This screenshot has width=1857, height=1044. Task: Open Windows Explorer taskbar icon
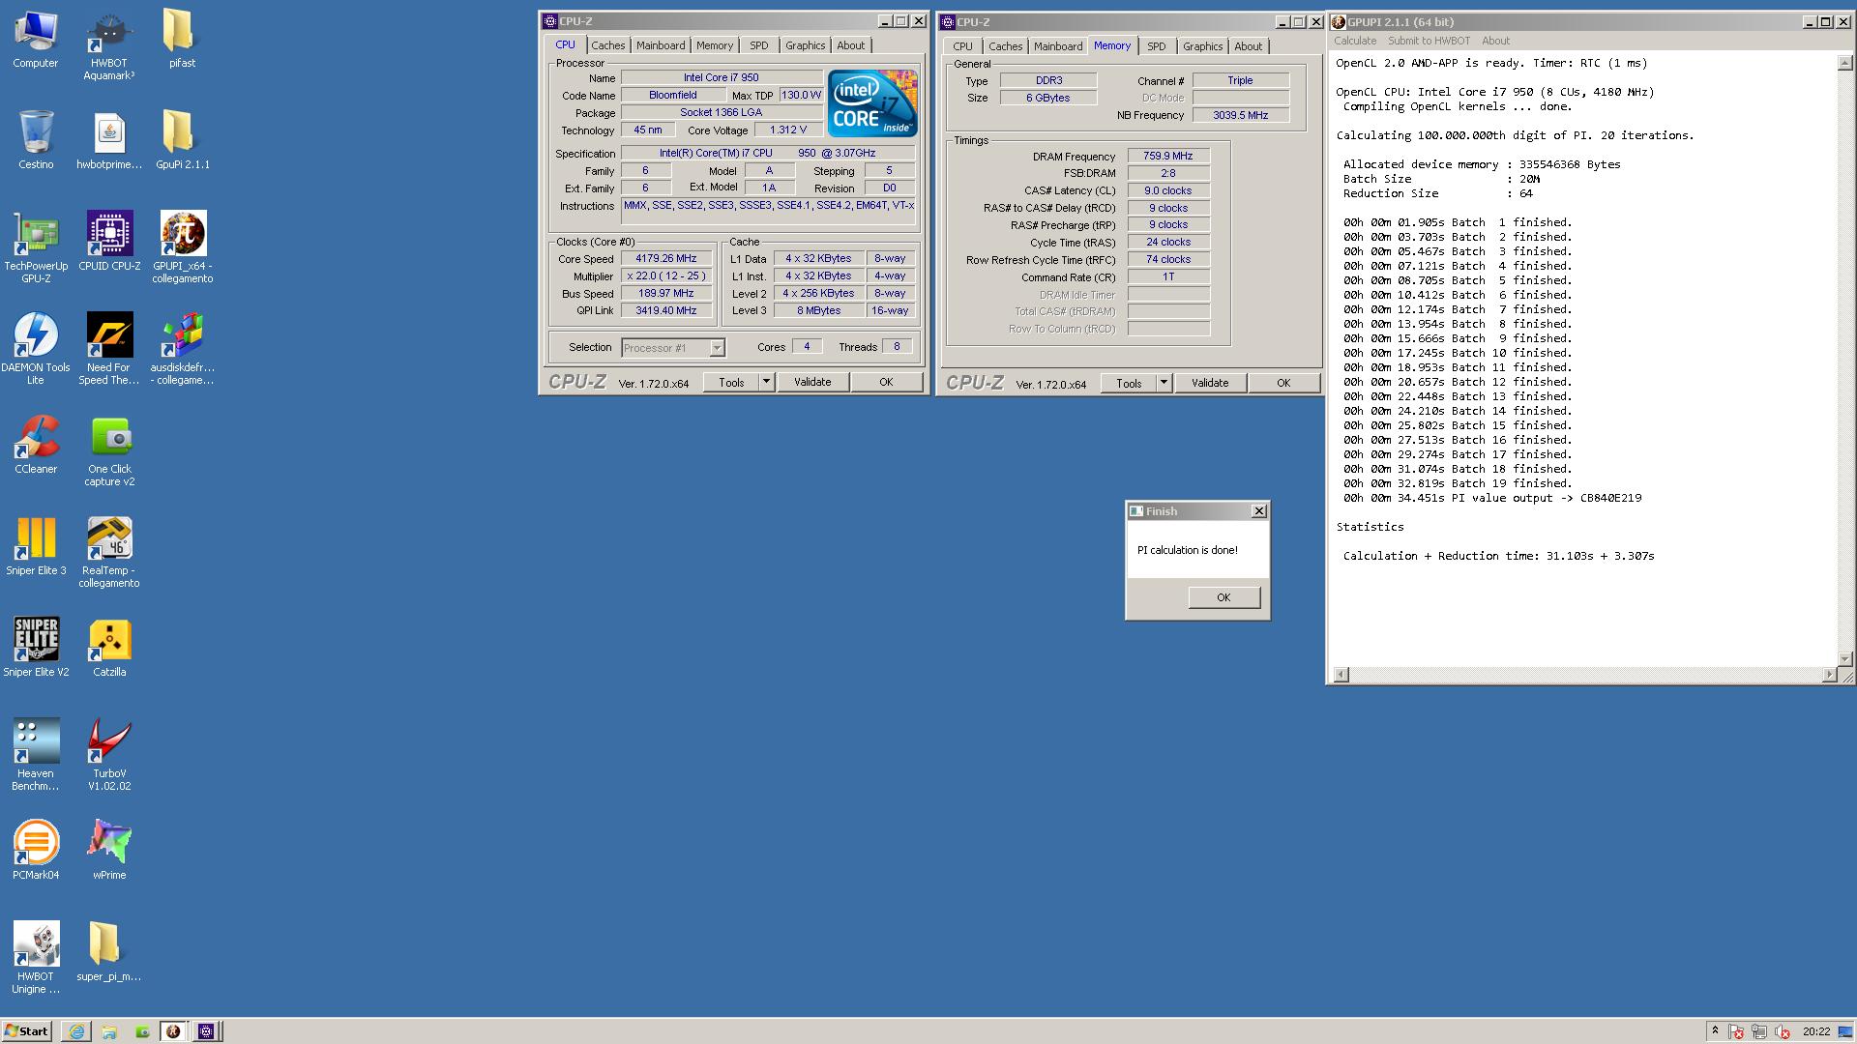click(109, 1031)
